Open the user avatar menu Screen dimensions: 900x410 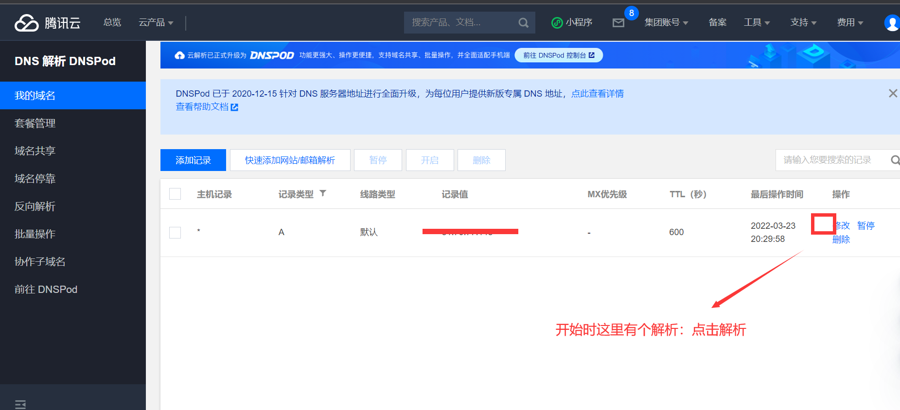[892, 22]
